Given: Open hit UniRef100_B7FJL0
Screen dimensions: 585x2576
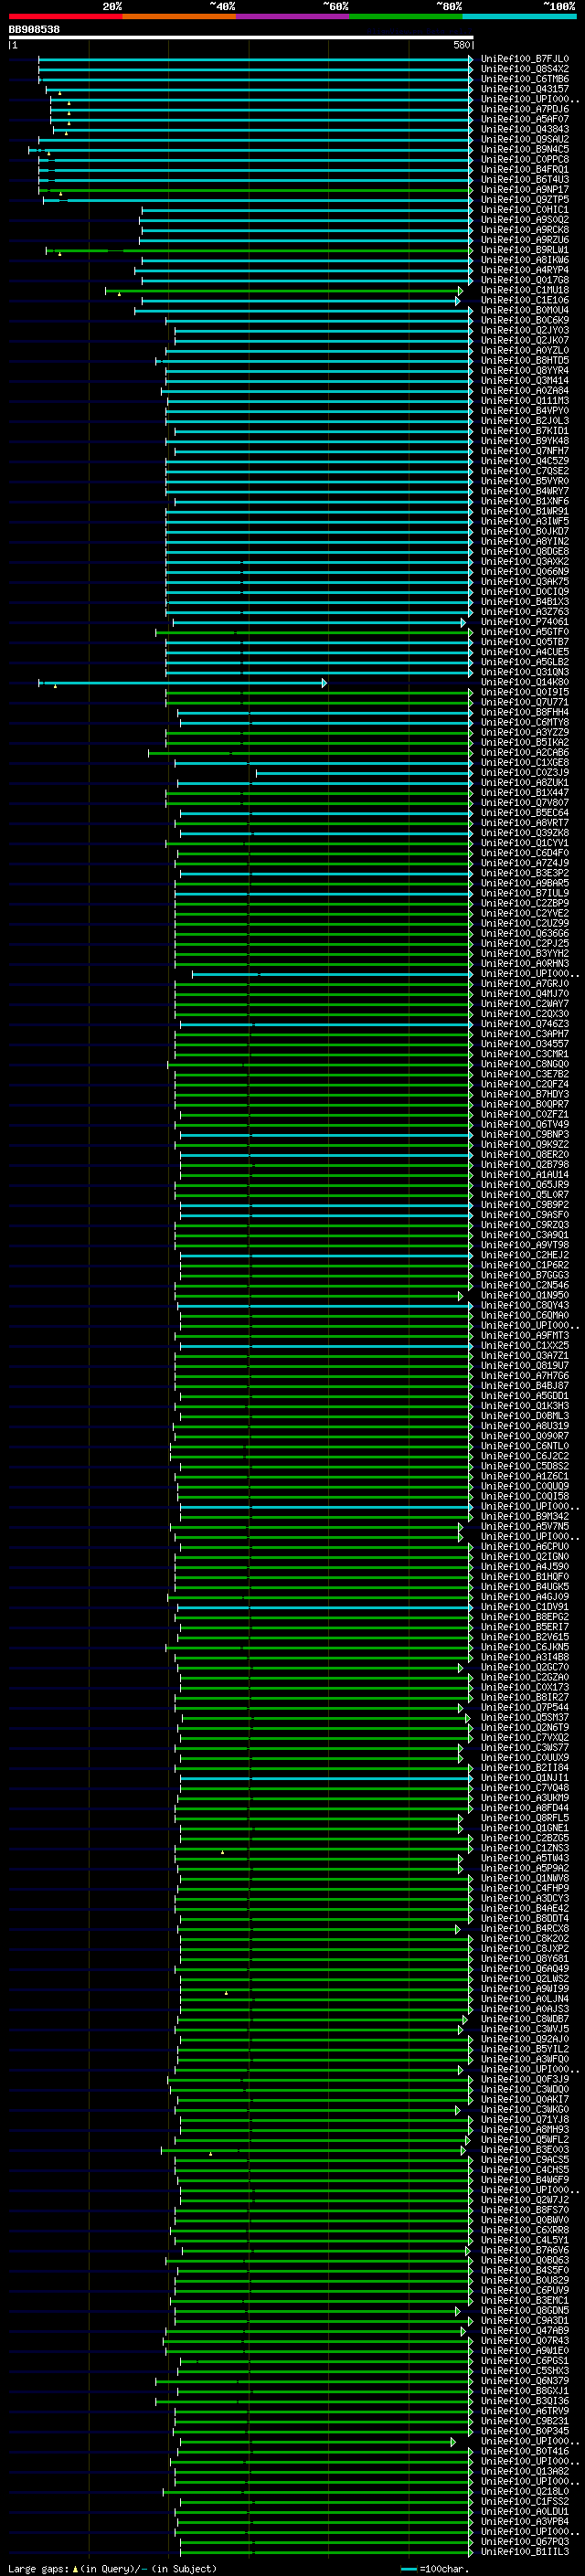Looking at the screenshot, I should pos(524,59).
